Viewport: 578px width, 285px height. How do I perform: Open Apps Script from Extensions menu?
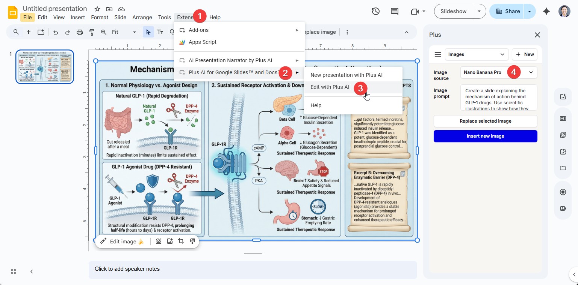coord(202,42)
